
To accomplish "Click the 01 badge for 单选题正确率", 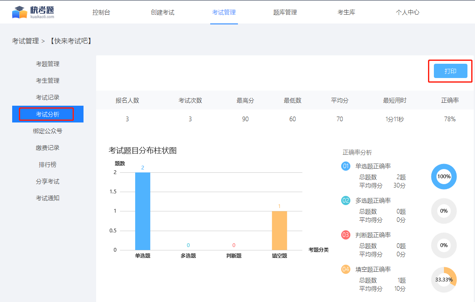I will pyautogui.click(x=346, y=166).
